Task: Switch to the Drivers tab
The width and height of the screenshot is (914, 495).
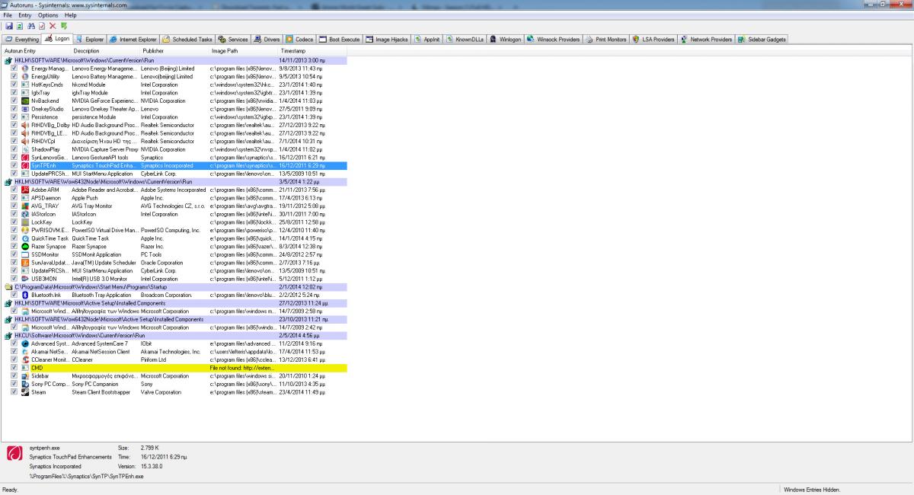Action: point(267,39)
